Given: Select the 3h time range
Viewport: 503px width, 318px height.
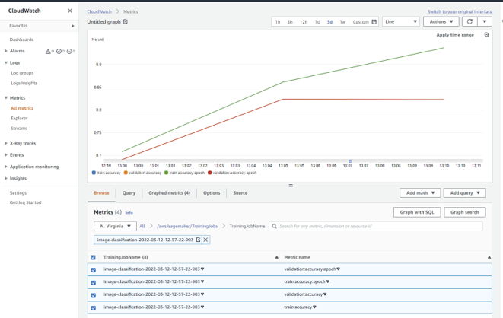Looking at the screenshot, I should click(x=290, y=22).
